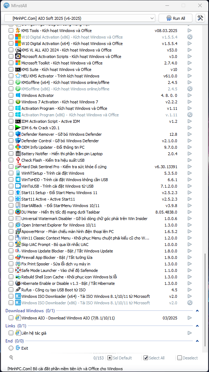Click the 0/153 selection counter
Image resolution: width=209 pixels, height=372 pixels.
[x=99, y=358]
